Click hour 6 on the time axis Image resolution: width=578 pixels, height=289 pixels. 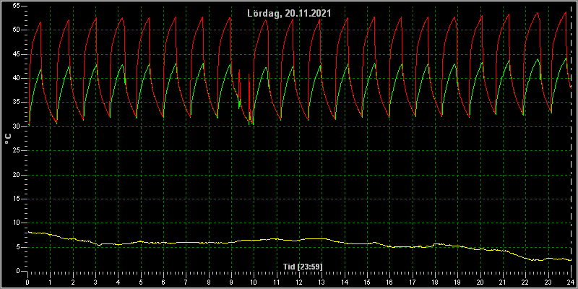163,282
